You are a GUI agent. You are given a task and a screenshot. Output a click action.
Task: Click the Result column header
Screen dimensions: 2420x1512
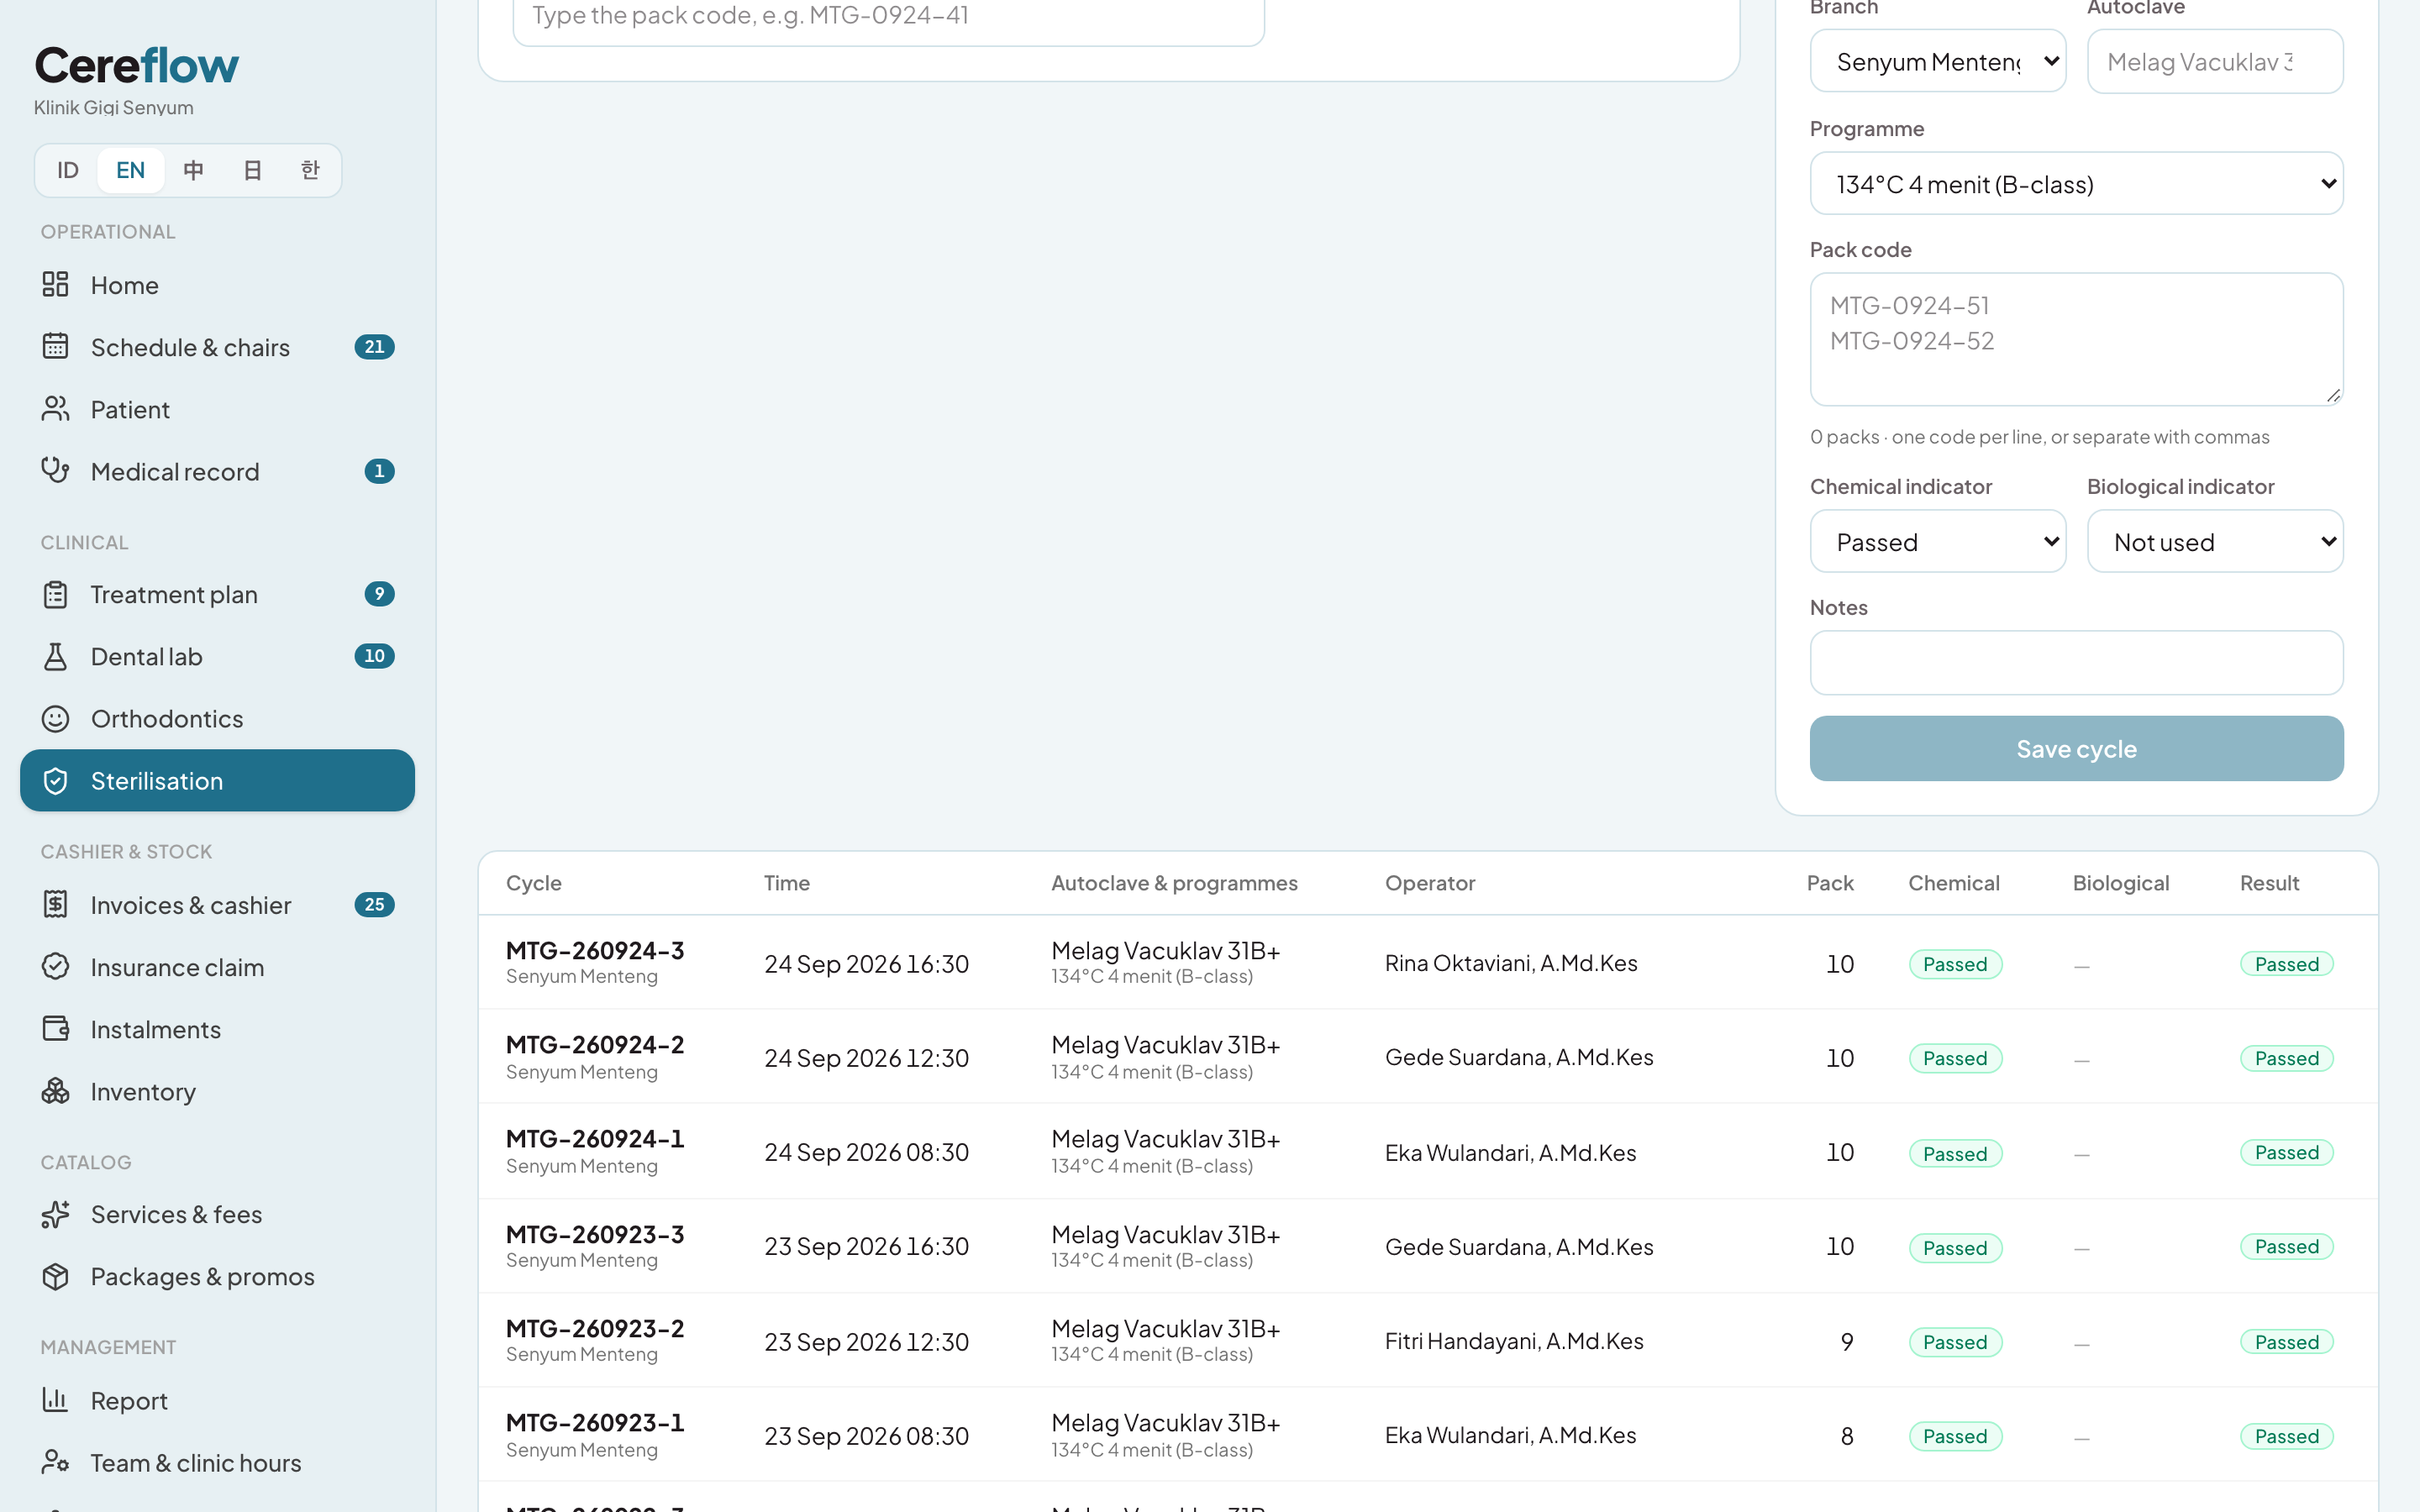tap(2269, 883)
